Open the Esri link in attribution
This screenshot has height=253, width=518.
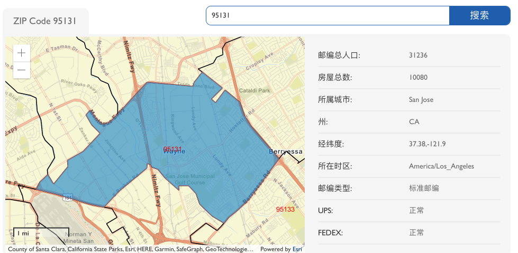tap(297, 249)
